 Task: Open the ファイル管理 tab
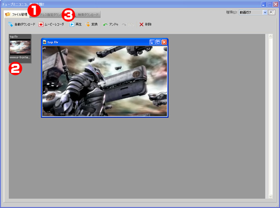[x=16, y=14]
